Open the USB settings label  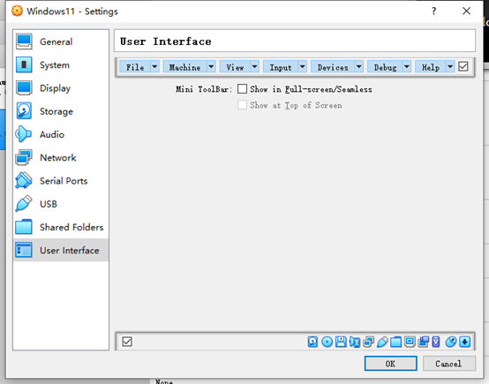click(x=49, y=204)
